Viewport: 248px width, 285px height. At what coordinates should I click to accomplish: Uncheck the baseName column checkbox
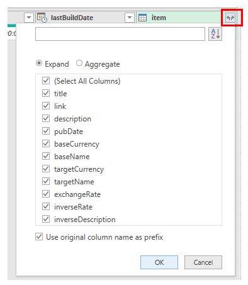point(46,156)
